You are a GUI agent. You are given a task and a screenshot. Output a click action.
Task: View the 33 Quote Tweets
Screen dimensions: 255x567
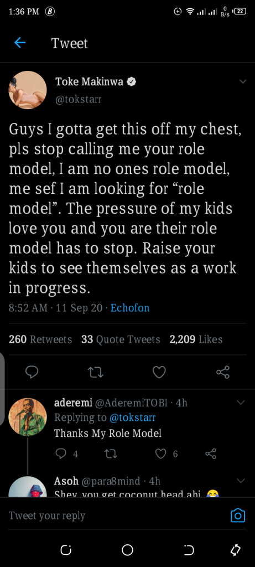[x=121, y=339]
